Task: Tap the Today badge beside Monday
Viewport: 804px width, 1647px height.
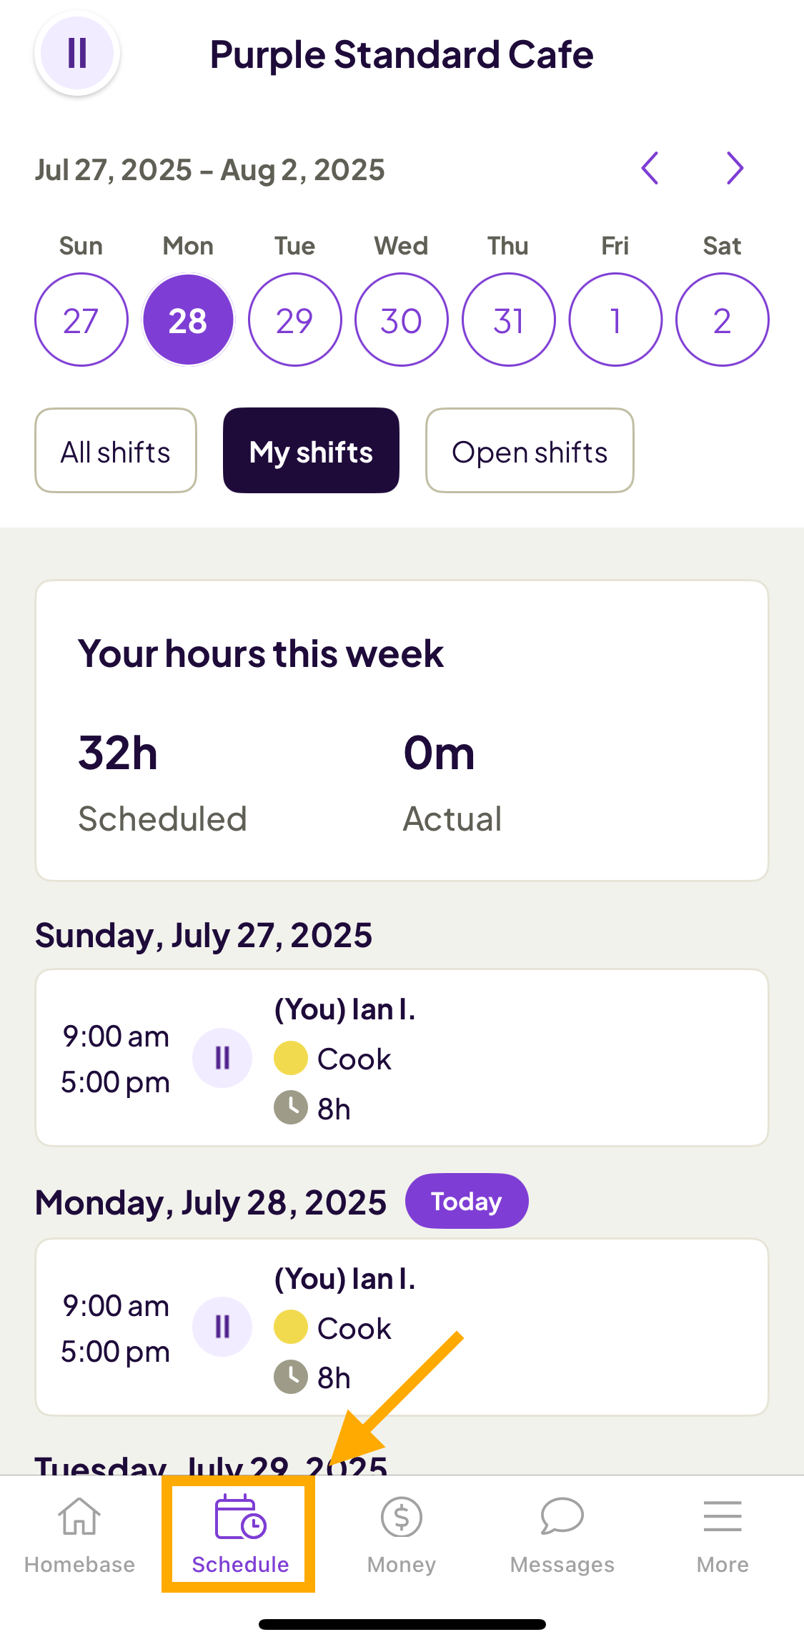Action: 467,1201
